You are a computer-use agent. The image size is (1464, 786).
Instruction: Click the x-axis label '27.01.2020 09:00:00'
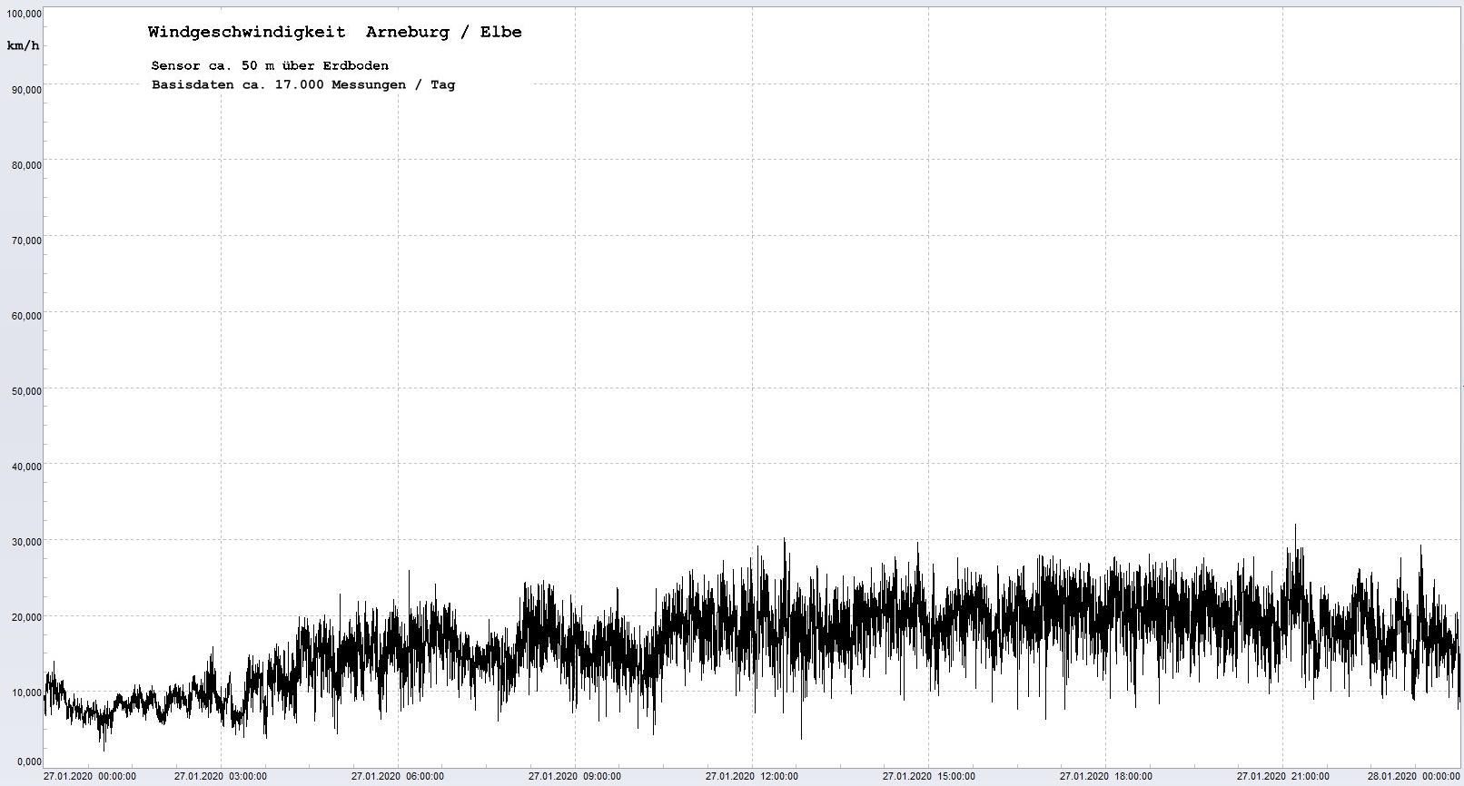575,777
